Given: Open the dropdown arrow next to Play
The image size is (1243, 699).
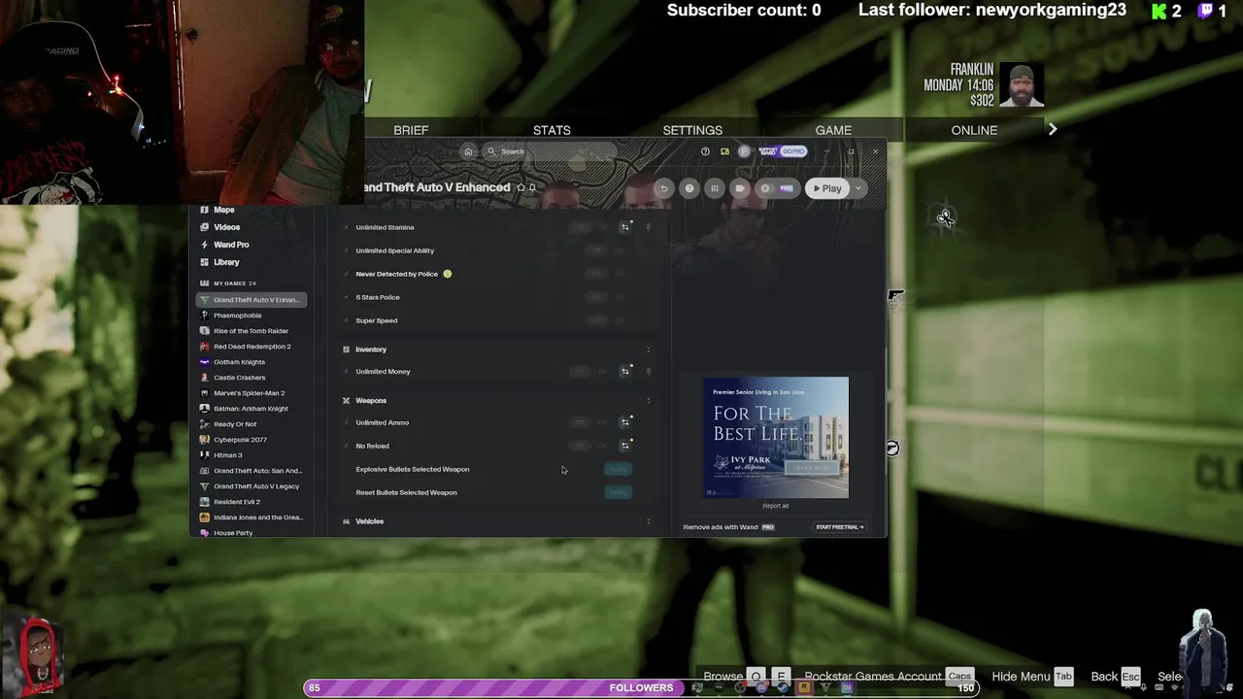Looking at the screenshot, I should tap(858, 188).
